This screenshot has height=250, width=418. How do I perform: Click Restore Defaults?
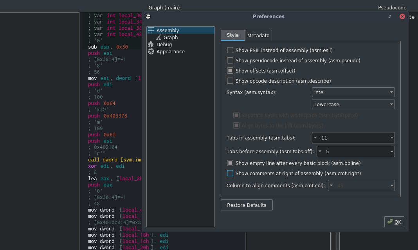(x=247, y=205)
